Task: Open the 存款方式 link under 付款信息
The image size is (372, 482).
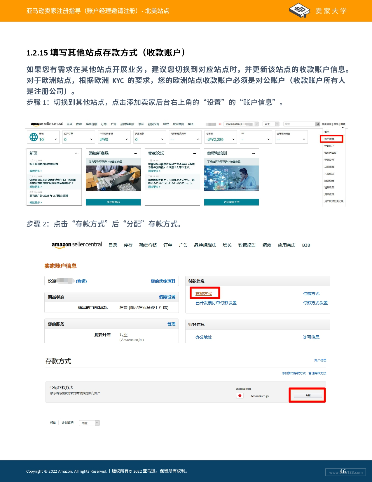Action: (204, 294)
